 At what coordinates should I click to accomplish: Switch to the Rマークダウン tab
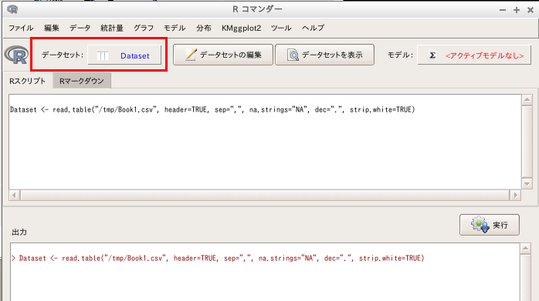(x=82, y=81)
